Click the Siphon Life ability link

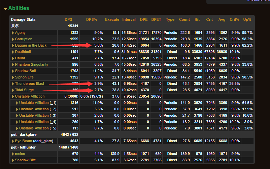24,77
